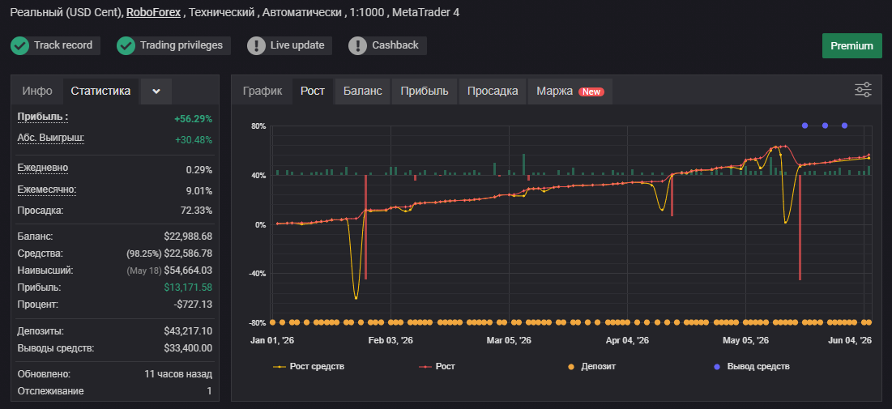Viewport: 892px width, 409px height.
Task: Toggle the red Рост legend series
Action: [x=437, y=367]
